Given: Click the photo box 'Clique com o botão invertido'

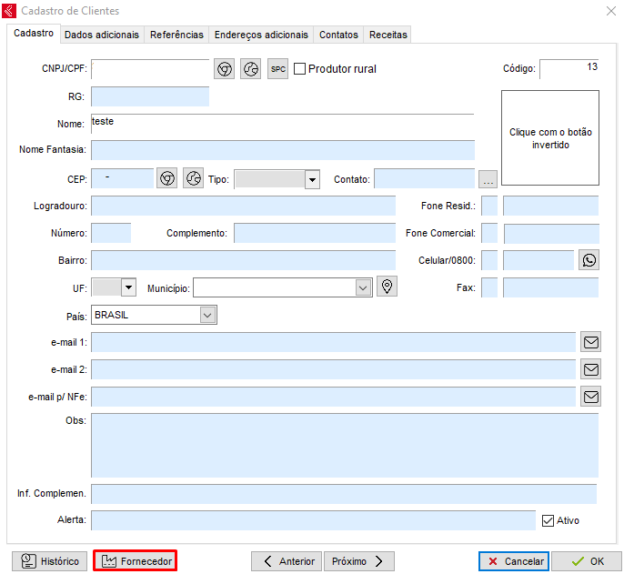Looking at the screenshot, I should [550, 137].
